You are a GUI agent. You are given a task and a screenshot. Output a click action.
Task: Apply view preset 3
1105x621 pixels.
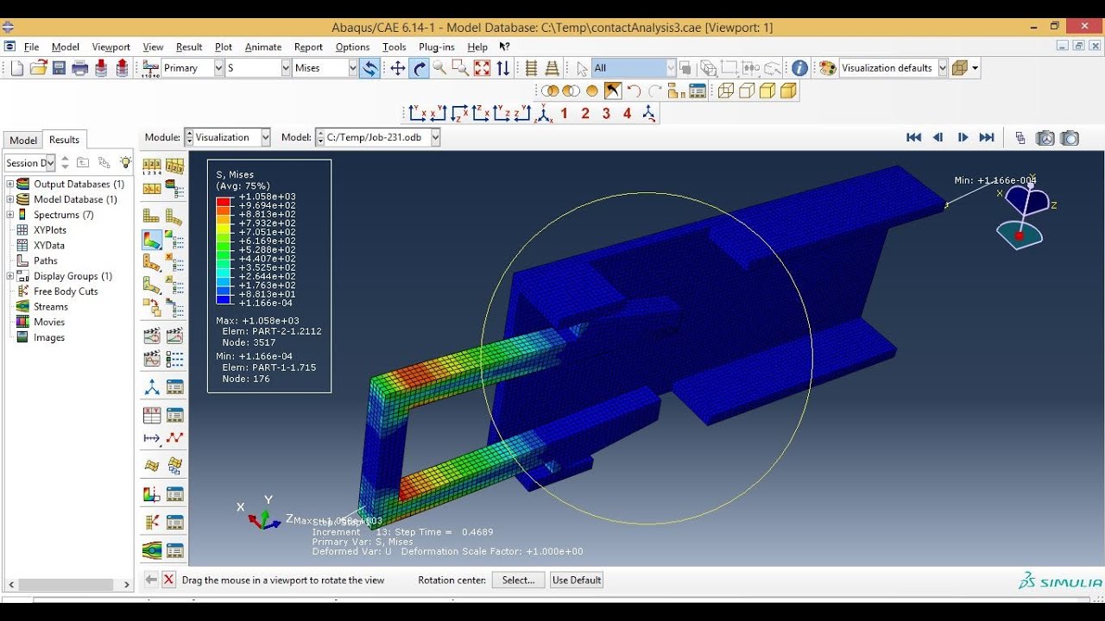606,113
